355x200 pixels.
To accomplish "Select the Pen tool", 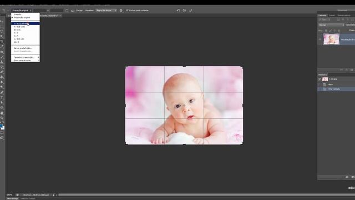I will (x=2, y=92).
